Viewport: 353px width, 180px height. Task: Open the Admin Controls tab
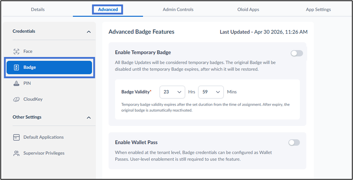[x=178, y=9]
